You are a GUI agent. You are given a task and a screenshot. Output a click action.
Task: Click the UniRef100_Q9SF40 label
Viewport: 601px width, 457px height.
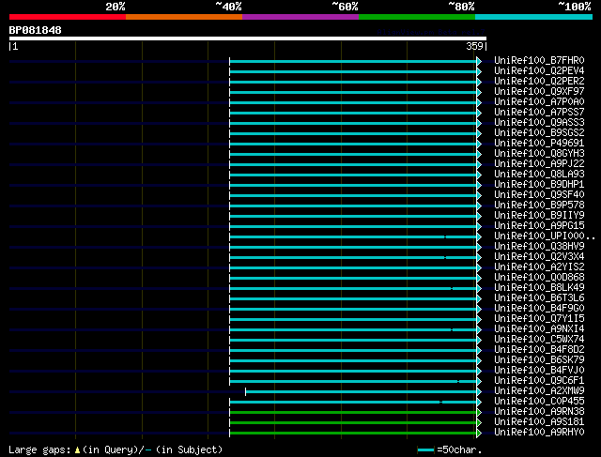coord(539,195)
